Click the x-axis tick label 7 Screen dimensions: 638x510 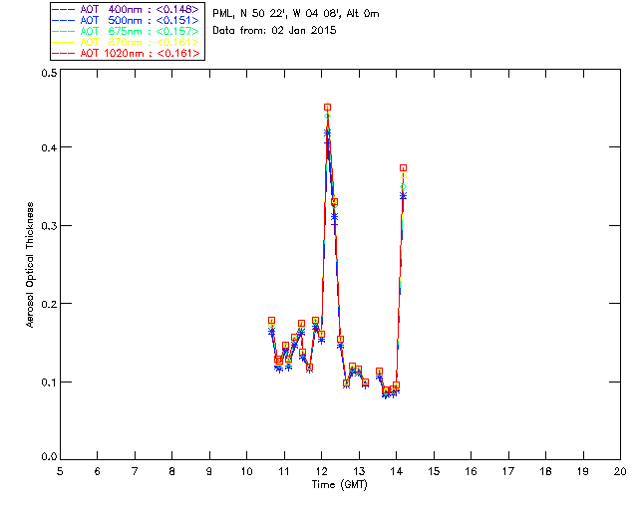pos(135,471)
